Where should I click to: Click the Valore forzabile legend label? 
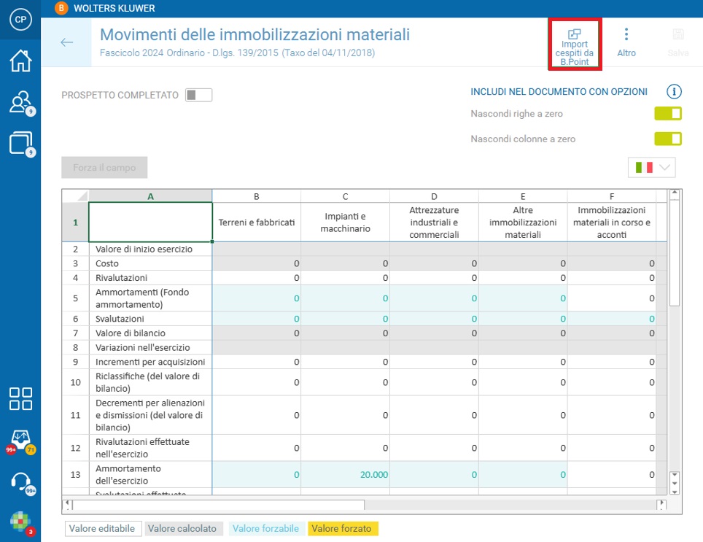[265, 529]
